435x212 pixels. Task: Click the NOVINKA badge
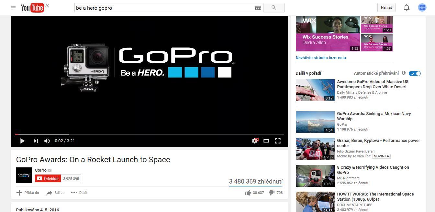pos(381,156)
